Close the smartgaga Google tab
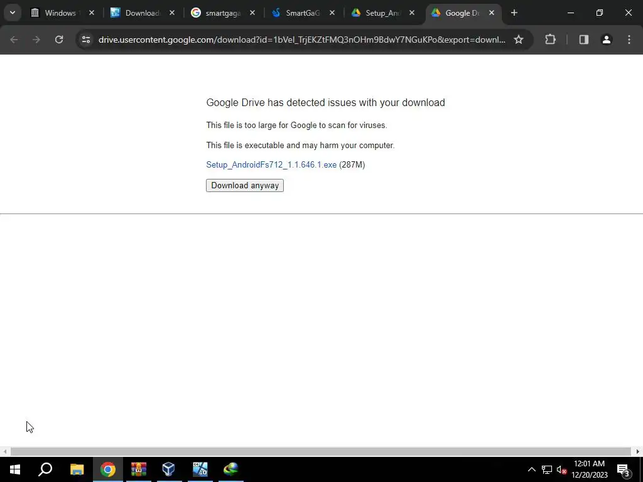643x482 pixels. pos(252,13)
